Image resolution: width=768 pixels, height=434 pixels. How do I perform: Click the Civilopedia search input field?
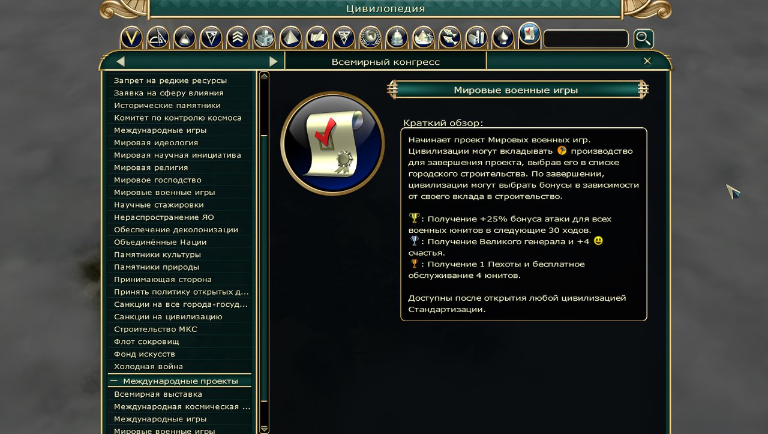[586, 39]
